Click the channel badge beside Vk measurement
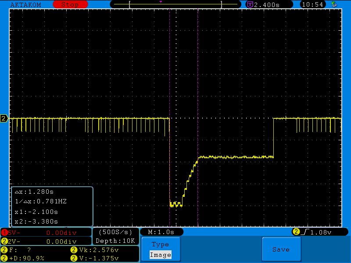The width and height of the screenshot is (351, 263). [74, 249]
